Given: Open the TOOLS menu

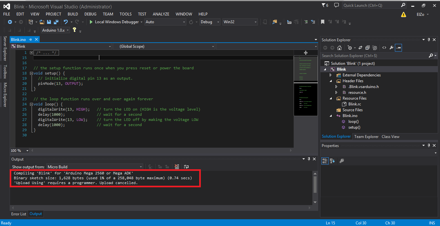Looking at the screenshot, I should pyautogui.click(x=125, y=14).
